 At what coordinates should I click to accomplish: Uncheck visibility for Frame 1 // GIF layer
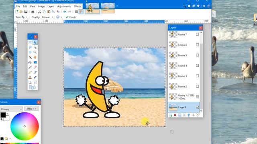pyautogui.click(x=197, y=97)
